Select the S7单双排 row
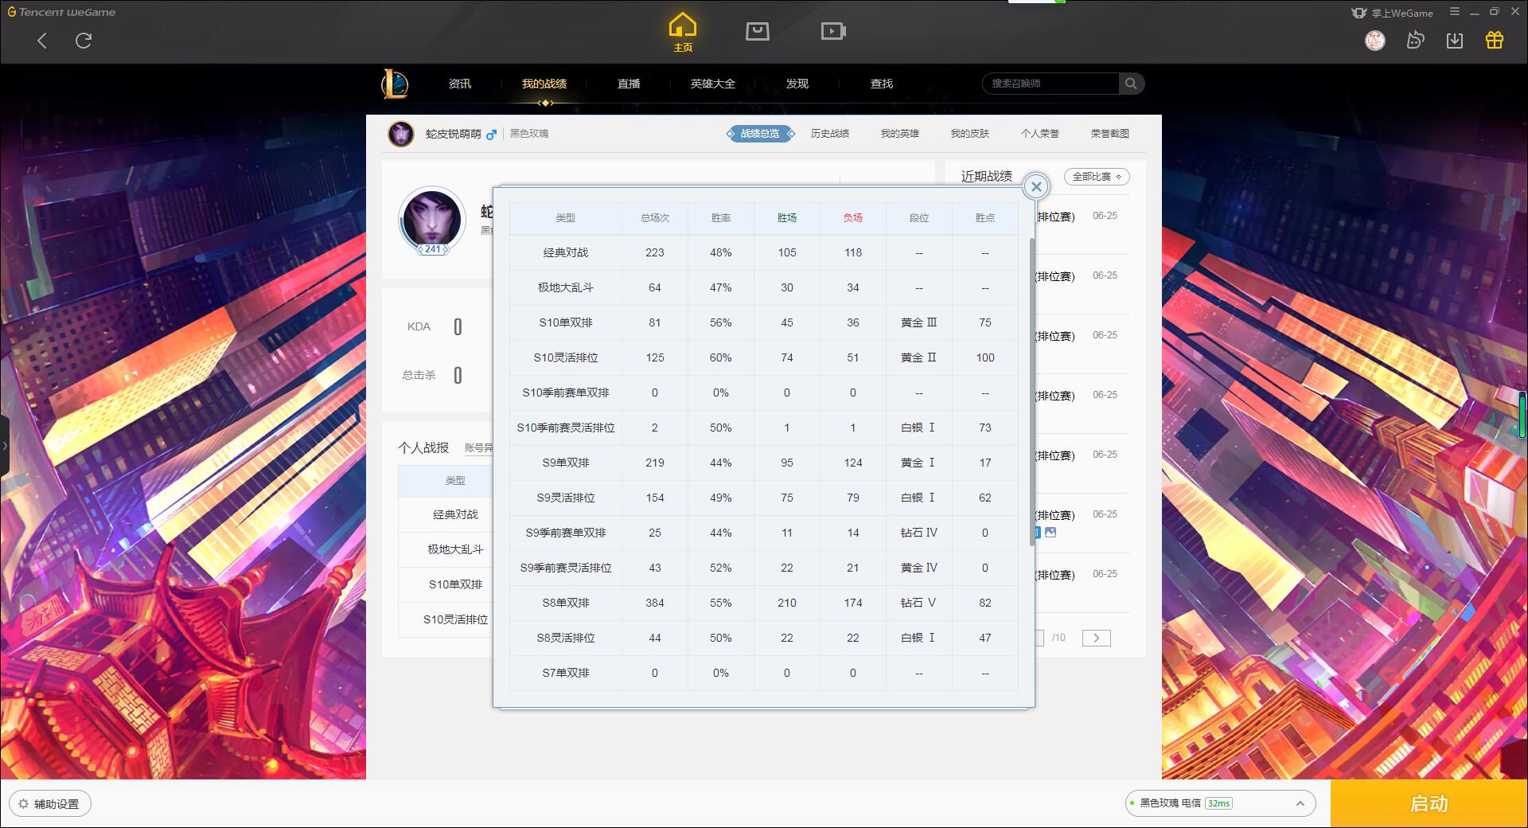Screen dimensions: 1528x828 point(764,673)
